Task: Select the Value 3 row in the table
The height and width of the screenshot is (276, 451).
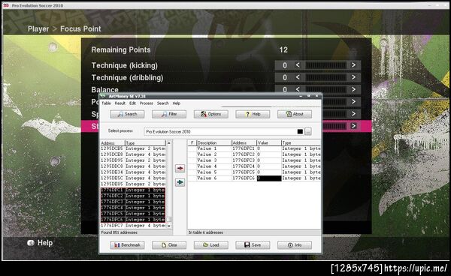Action: pyautogui.click(x=254, y=160)
